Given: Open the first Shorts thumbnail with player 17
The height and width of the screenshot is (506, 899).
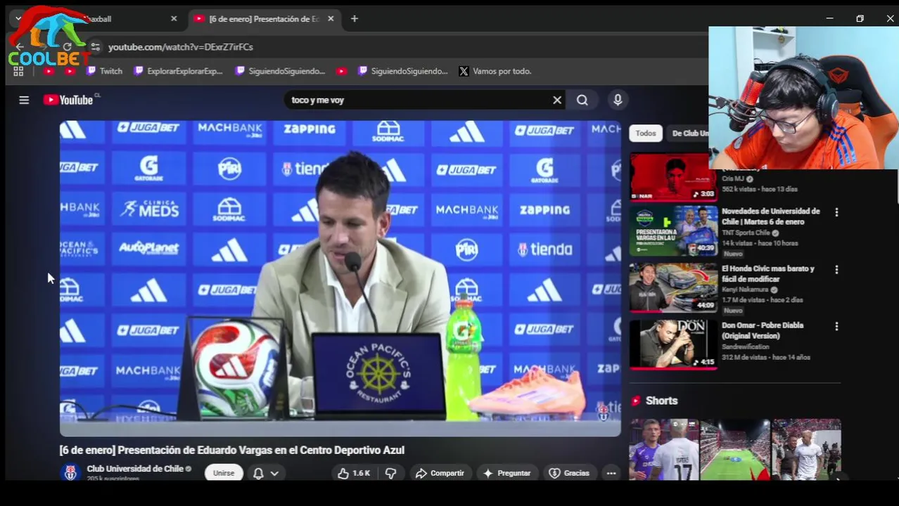Looking at the screenshot, I should pos(664,450).
